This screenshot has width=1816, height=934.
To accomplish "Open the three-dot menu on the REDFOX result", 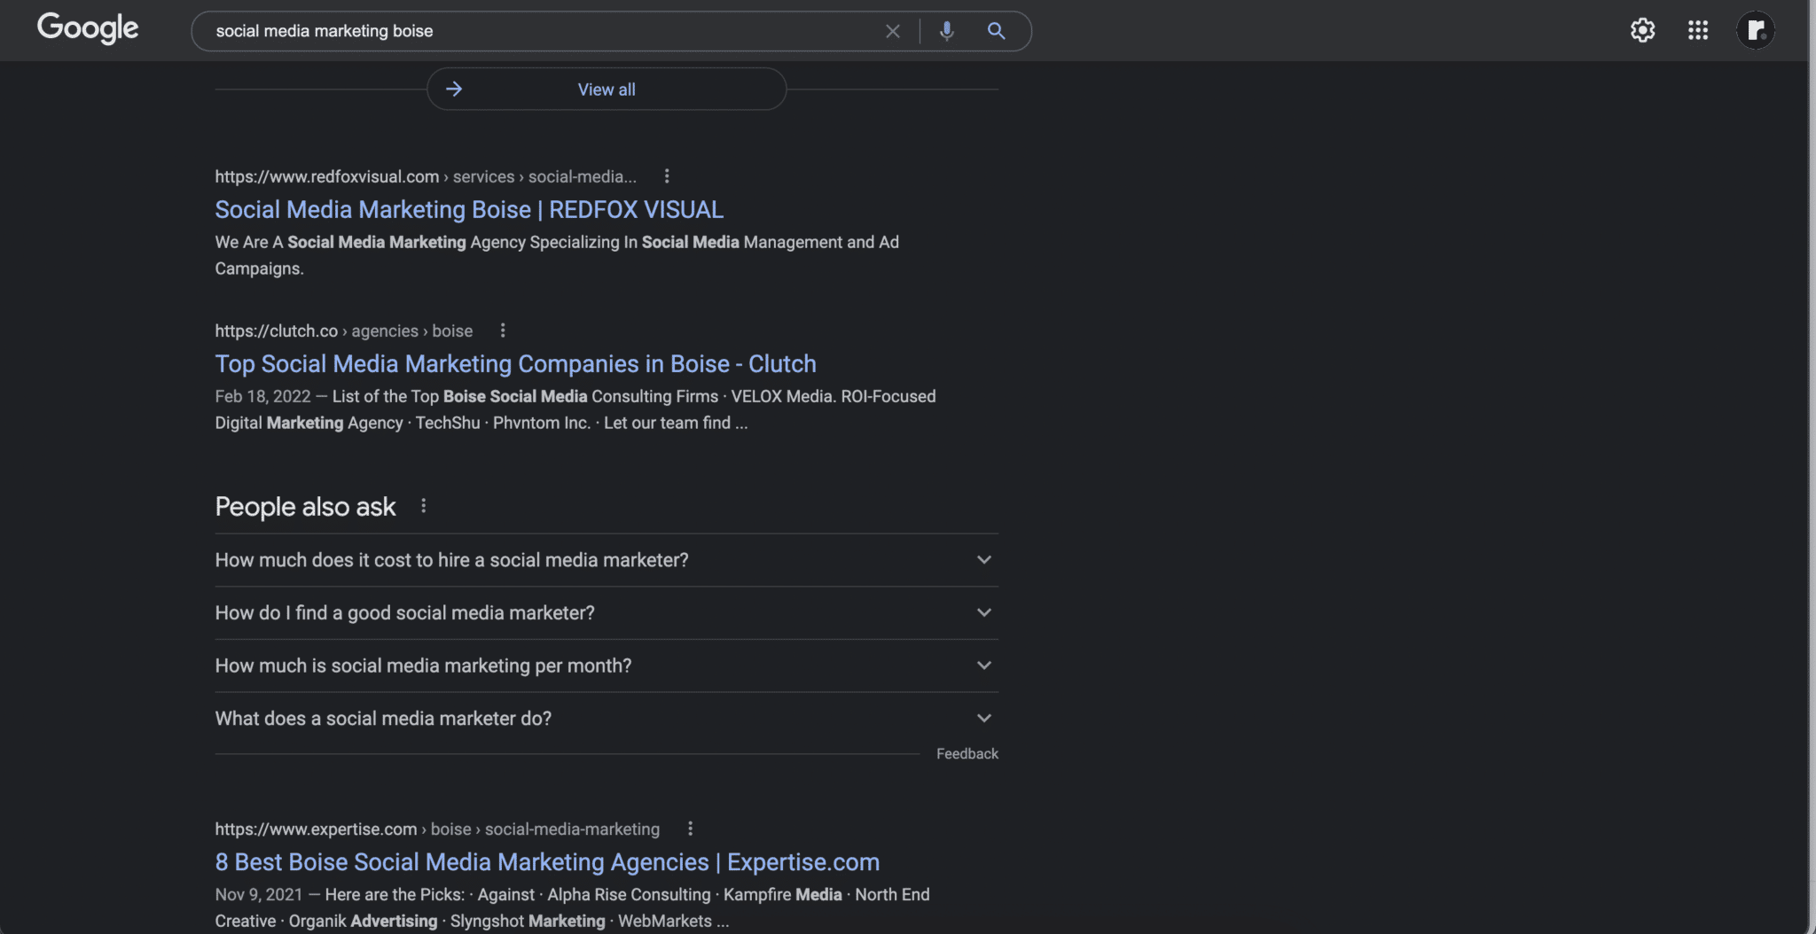I will point(666,175).
